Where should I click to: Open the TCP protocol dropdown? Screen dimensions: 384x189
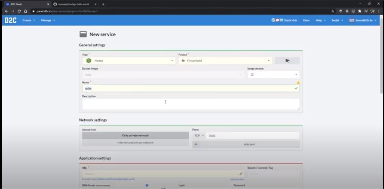pyautogui.click(x=199, y=136)
